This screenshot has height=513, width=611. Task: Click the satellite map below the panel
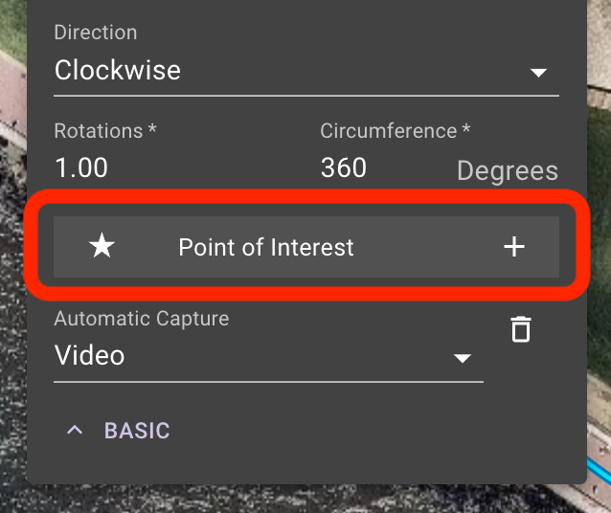(304, 499)
